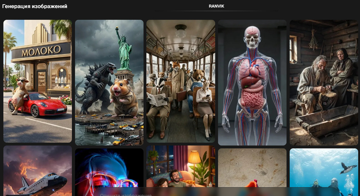This screenshot has width=360, height=196.
Task: Open the neon glasses portrait image
Action: [109, 172]
